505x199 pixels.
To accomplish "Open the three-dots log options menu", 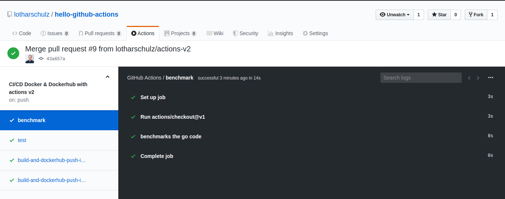I will [491, 78].
